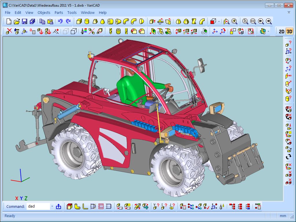
Task: Click the paste icon on the toolbar
Action: click(50, 21)
